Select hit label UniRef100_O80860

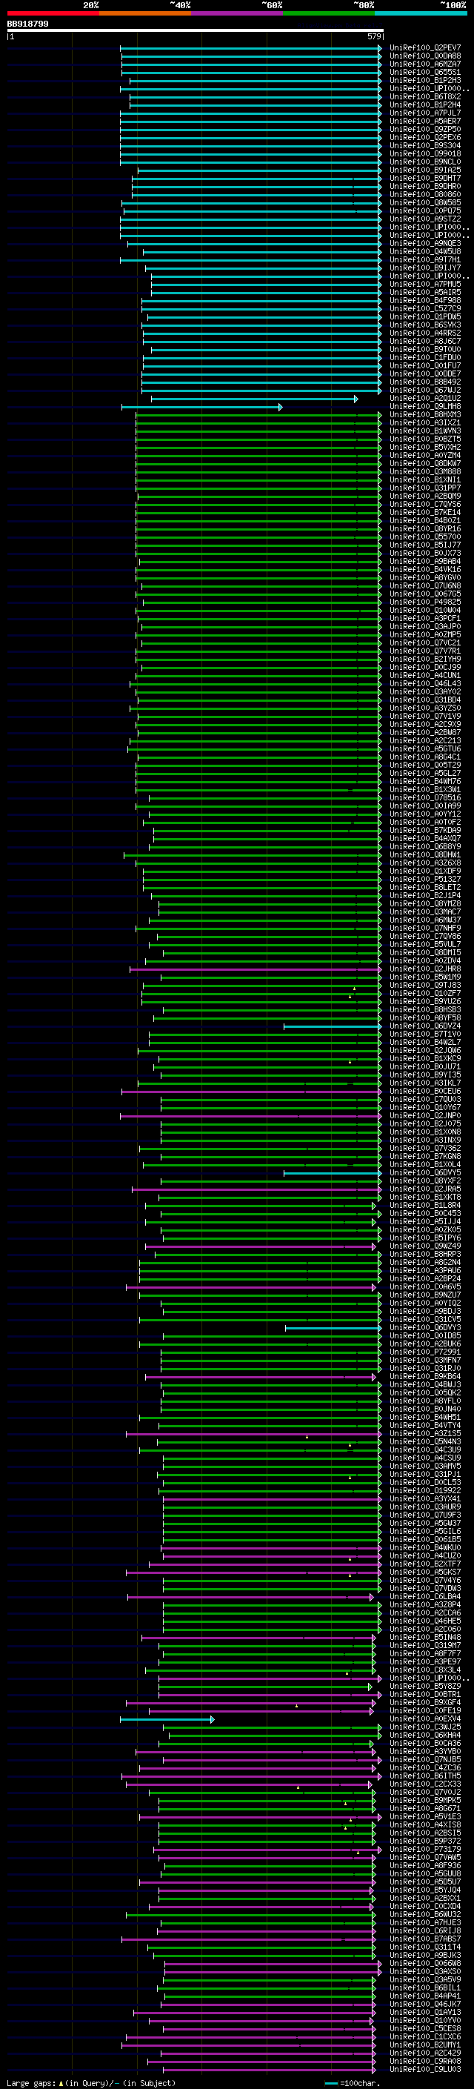[425, 195]
